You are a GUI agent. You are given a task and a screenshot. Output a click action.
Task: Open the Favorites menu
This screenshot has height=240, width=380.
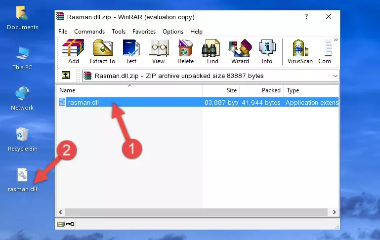[x=144, y=32]
